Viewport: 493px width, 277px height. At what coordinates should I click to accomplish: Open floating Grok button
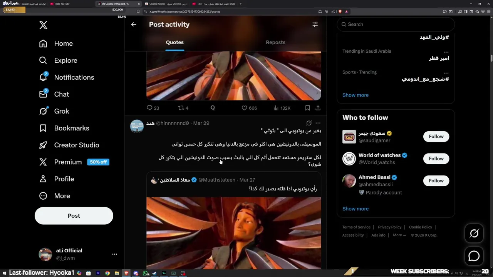point(474,234)
